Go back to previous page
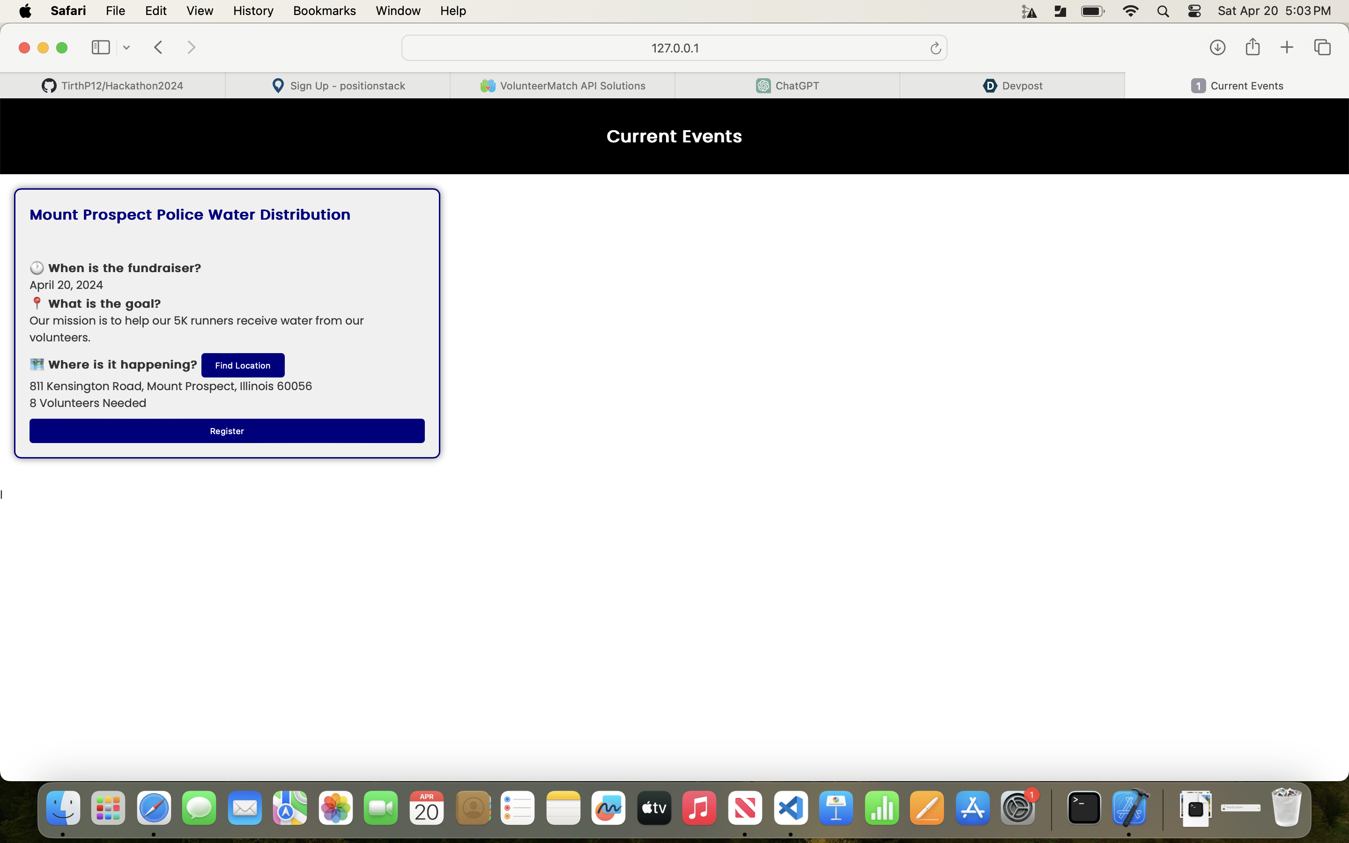 (158, 47)
